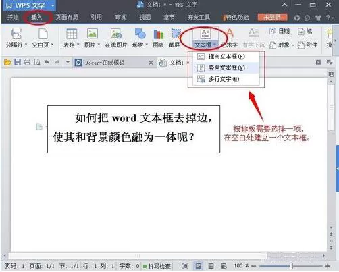Expand the 图片 dropdown arrow

coord(99,45)
